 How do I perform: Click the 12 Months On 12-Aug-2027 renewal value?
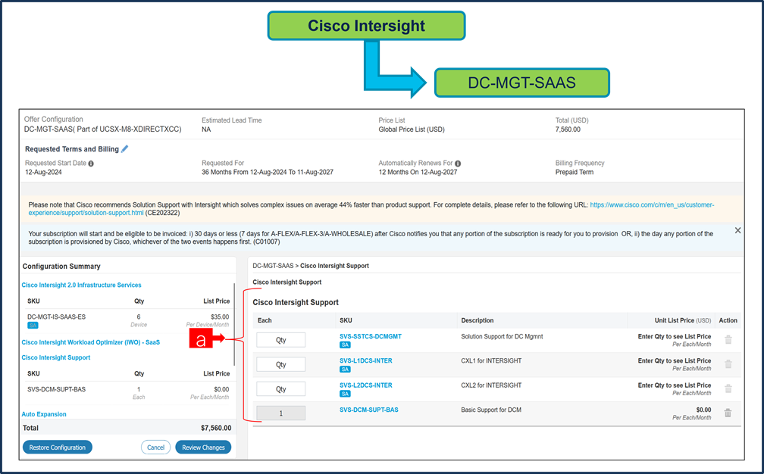point(418,173)
